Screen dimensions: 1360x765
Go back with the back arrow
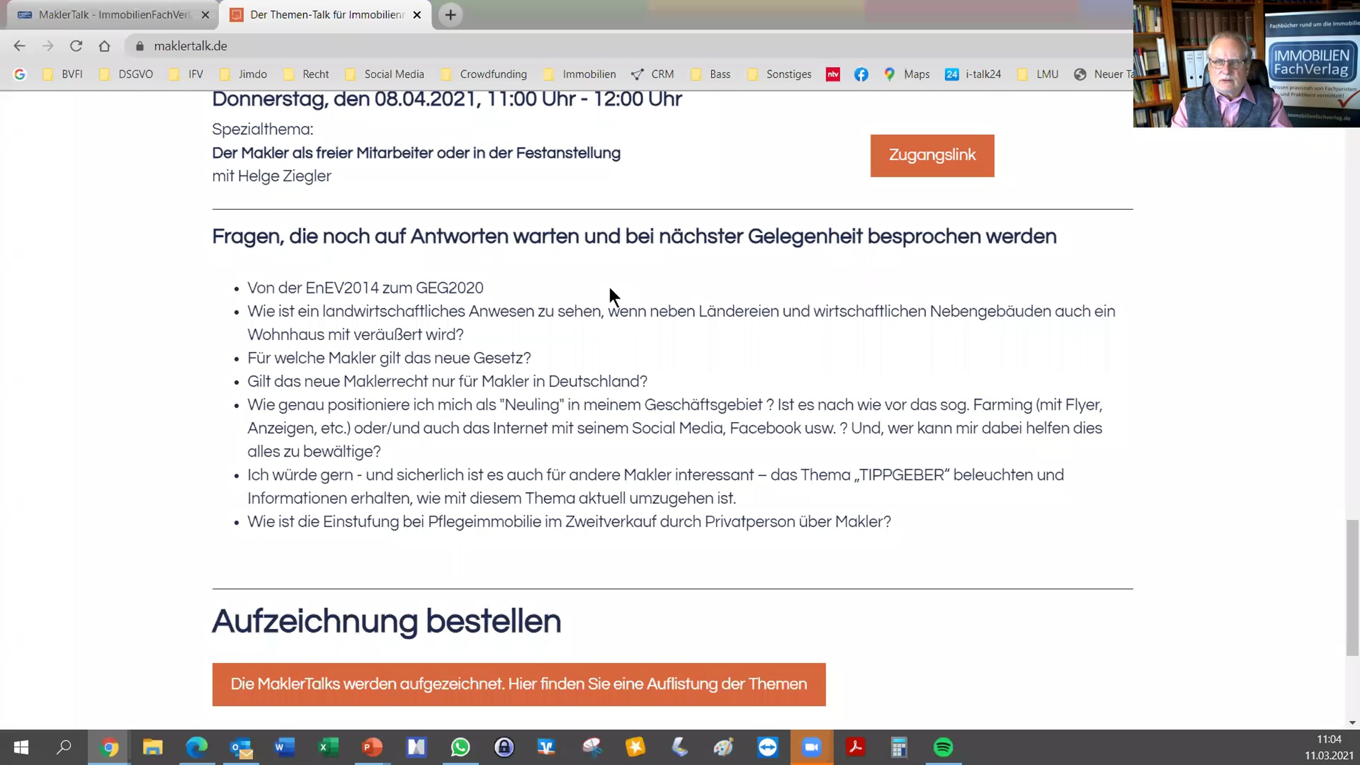coord(19,46)
